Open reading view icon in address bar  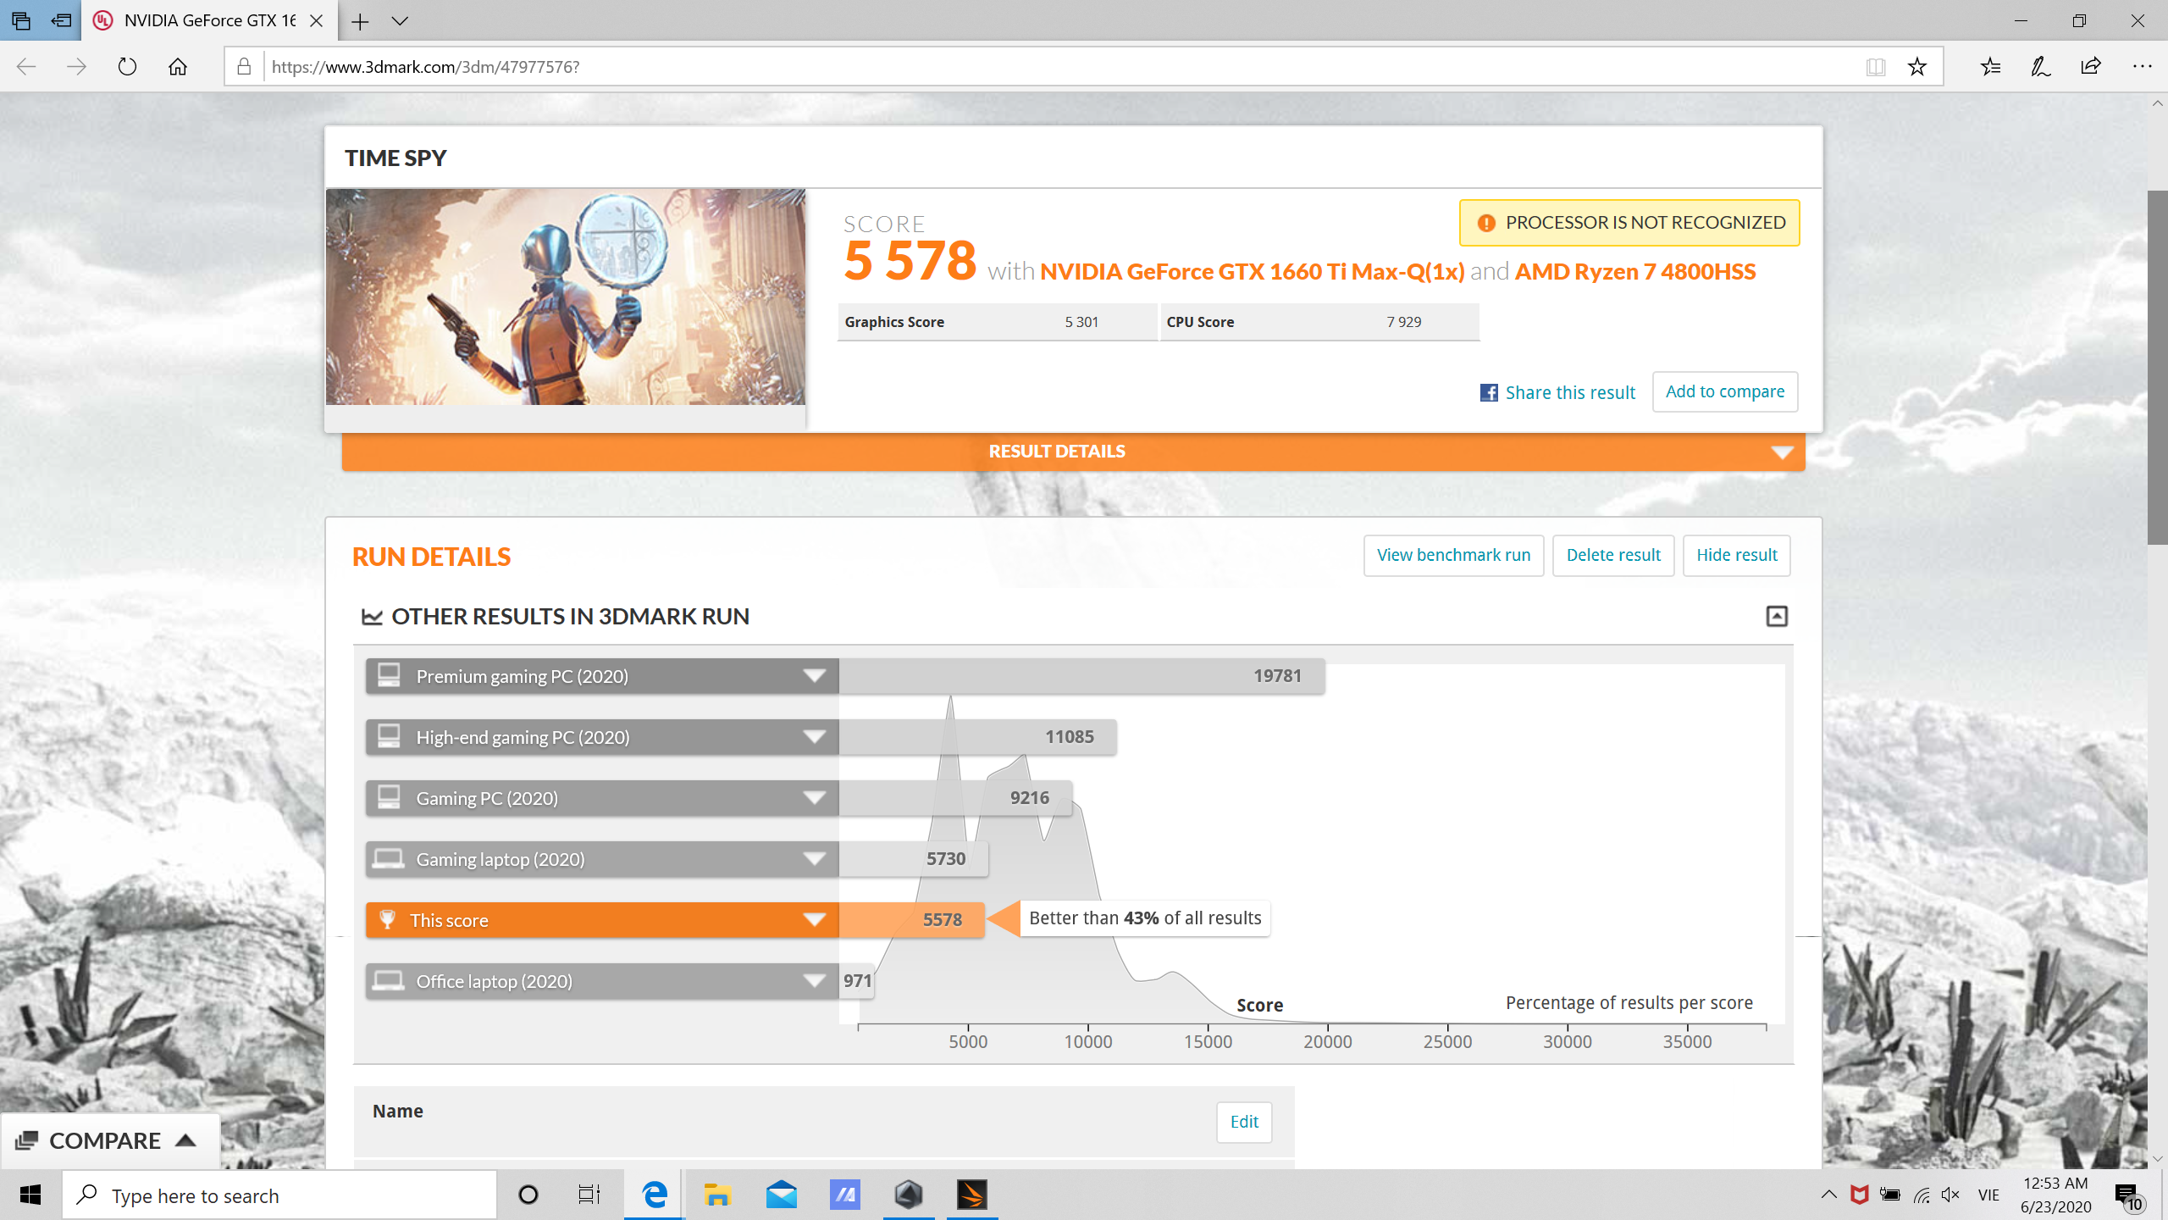click(1875, 67)
